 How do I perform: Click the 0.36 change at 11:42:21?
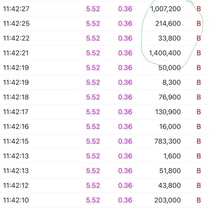click(125, 53)
